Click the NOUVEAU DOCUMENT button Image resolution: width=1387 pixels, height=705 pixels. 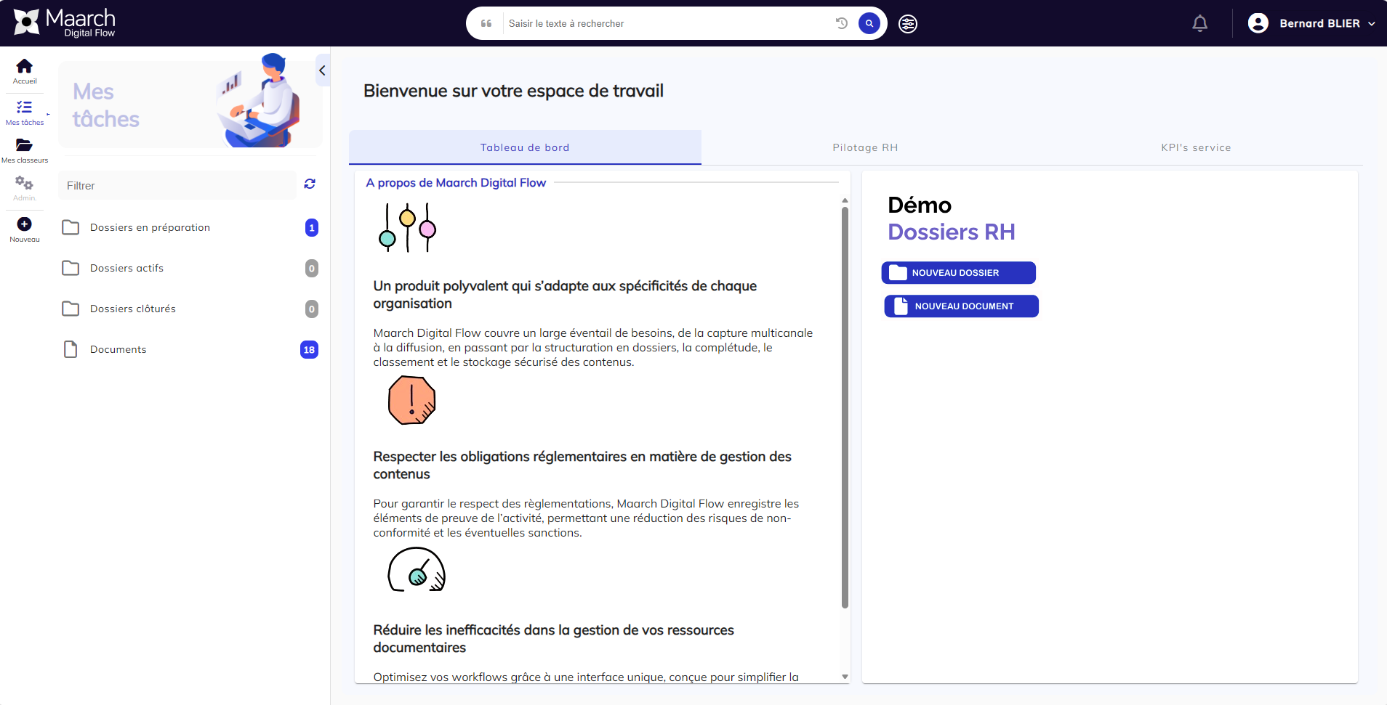tap(961, 306)
